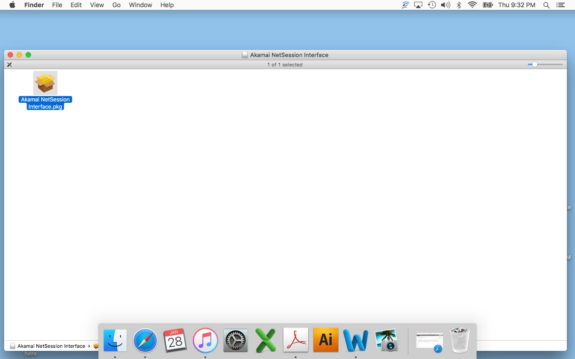Viewport: 575px width, 359px height.
Task: Open System Preferences from the Dock
Action: 235,340
